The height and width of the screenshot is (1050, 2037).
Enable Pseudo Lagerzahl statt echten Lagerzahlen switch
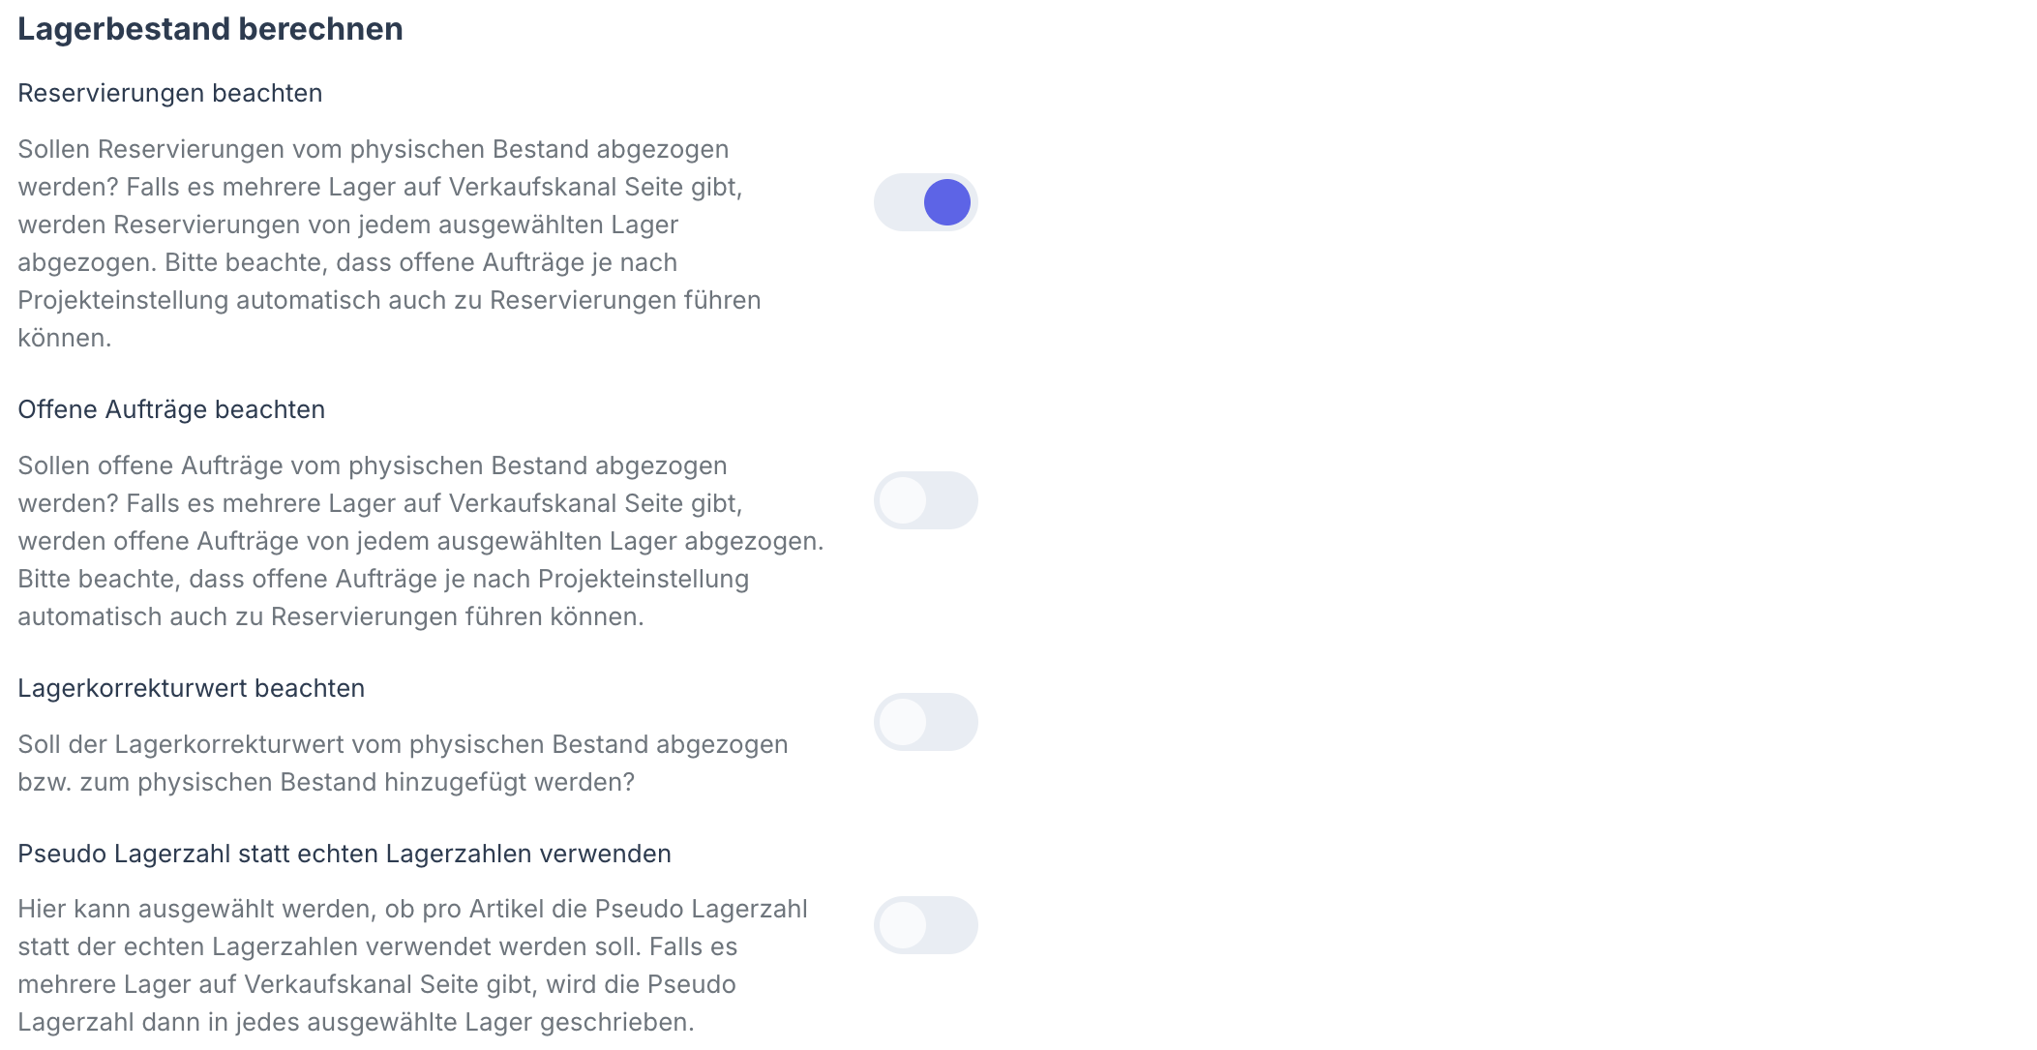click(925, 925)
